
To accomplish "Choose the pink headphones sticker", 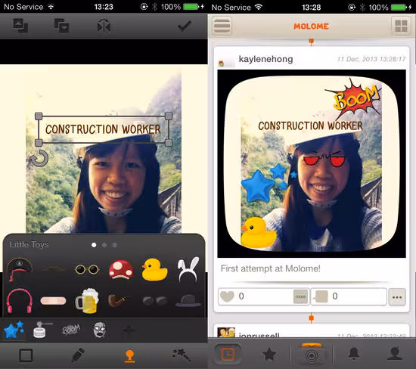I will click(20, 301).
